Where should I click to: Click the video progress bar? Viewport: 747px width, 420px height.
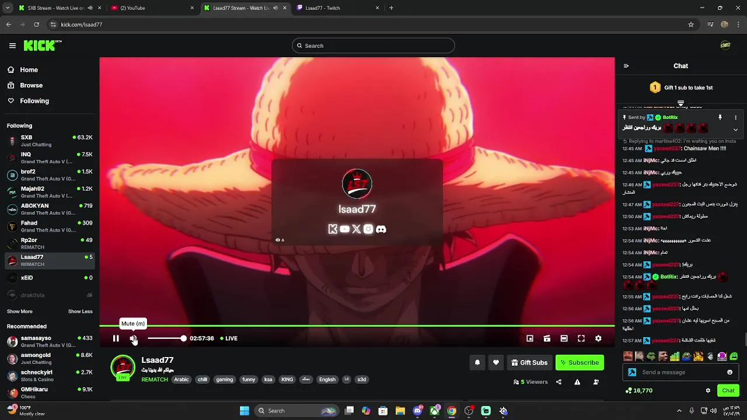point(357,325)
